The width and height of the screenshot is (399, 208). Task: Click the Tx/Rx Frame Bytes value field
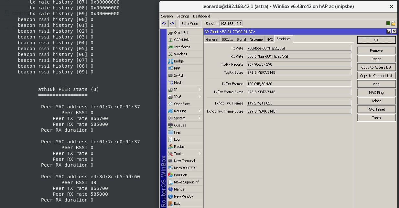tap(299, 92)
